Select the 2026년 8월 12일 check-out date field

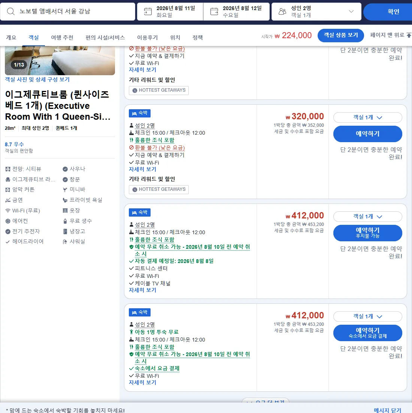coord(237,12)
